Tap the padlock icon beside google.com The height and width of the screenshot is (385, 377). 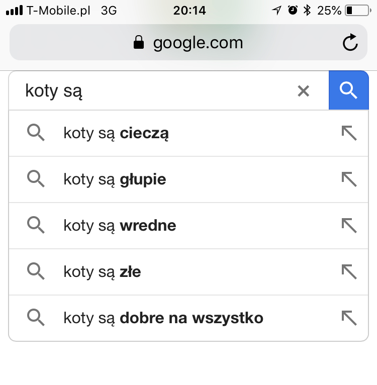tap(139, 42)
